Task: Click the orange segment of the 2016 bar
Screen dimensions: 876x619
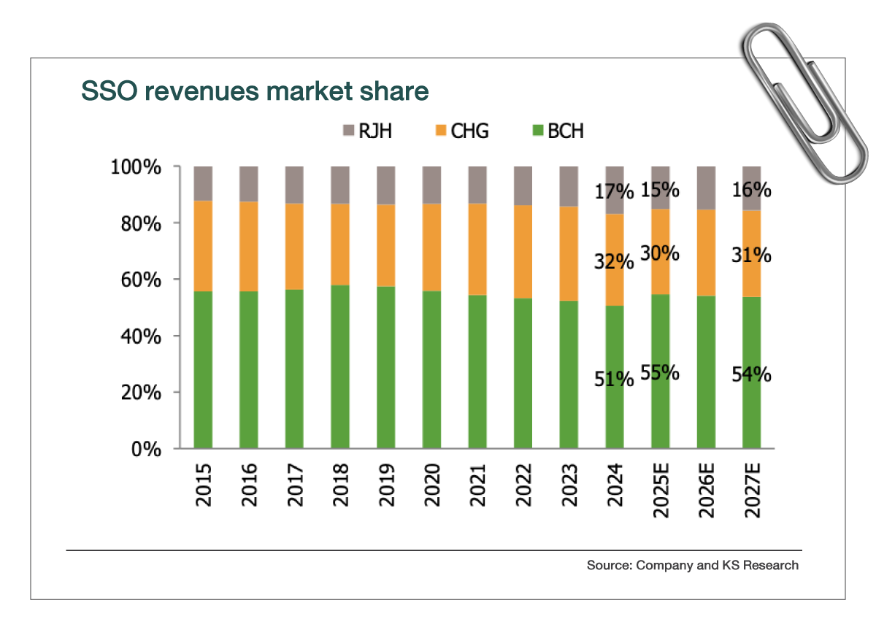Action: pyautogui.click(x=249, y=246)
